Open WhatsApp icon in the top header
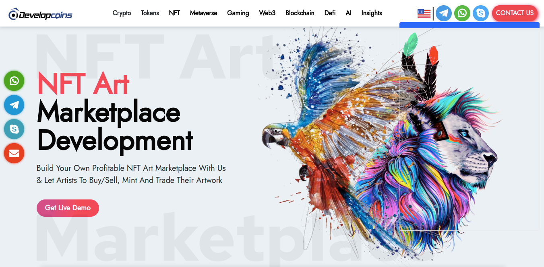The width and height of the screenshot is (544, 267). coord(462,13)
